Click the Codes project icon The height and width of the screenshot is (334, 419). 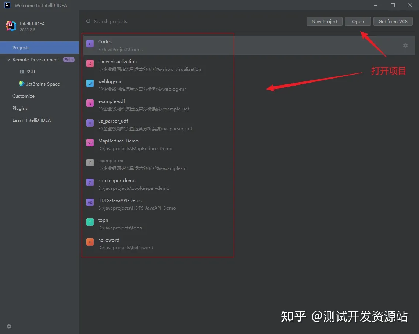pos(90,44)
